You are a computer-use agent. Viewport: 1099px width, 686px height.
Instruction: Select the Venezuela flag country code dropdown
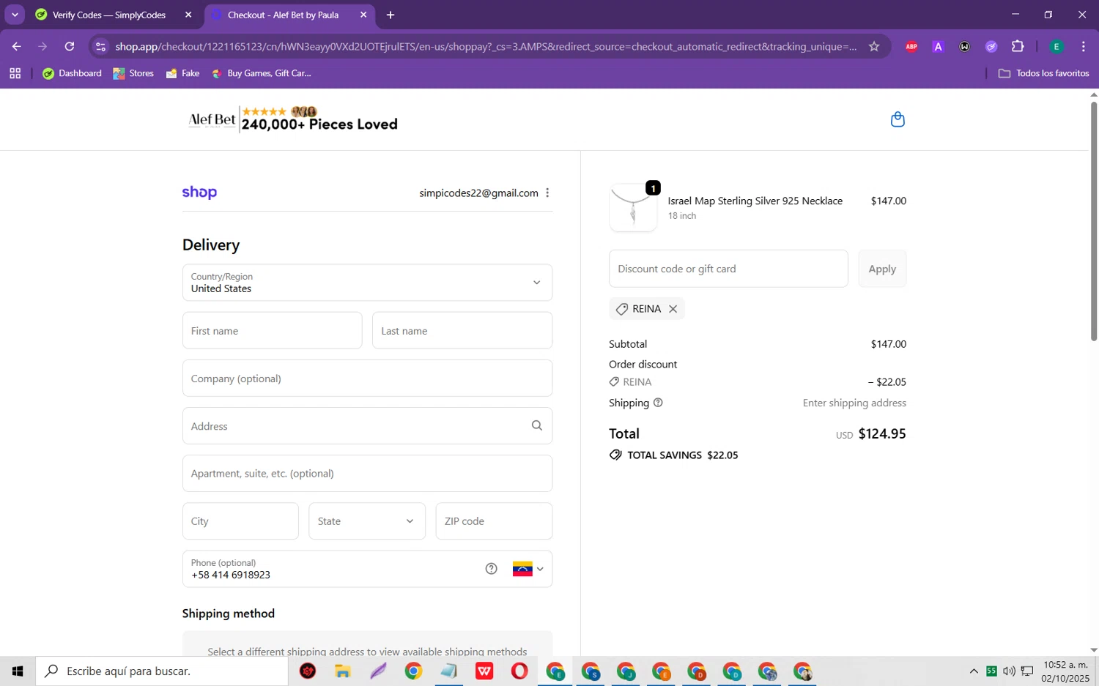point(528,569)
